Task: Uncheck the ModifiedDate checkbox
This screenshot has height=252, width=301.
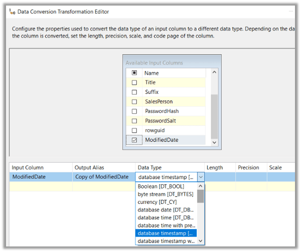Action: pos(134,140)
